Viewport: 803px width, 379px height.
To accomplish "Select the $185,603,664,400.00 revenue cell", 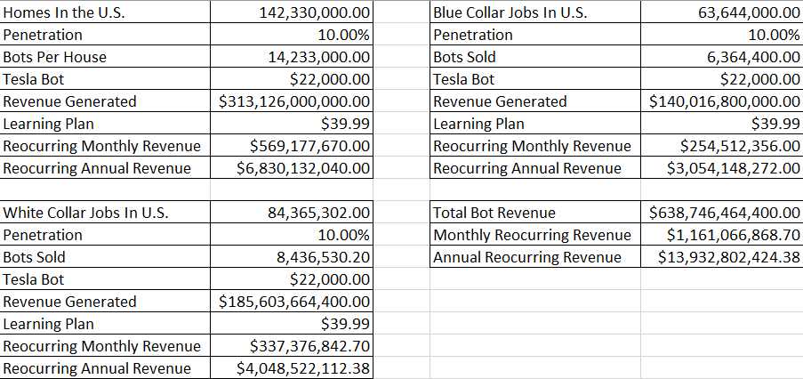I will point(294,302).
